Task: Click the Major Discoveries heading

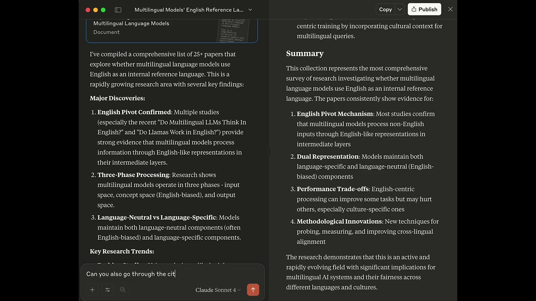Action: 117,98
